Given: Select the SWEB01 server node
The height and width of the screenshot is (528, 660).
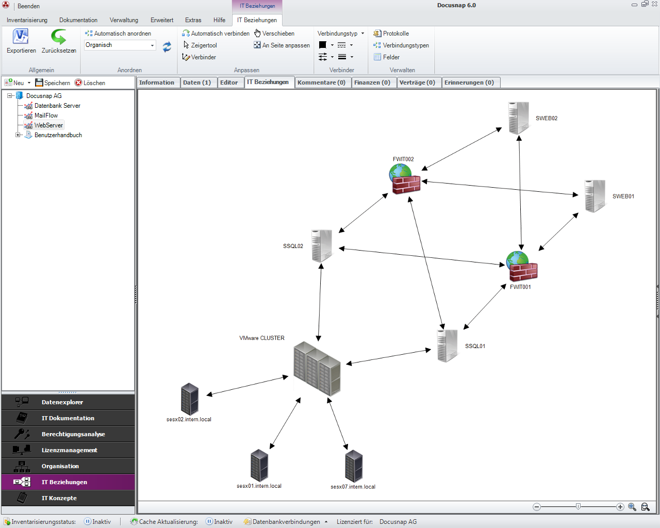Looking at the screenshot, I should pos(595,196).
